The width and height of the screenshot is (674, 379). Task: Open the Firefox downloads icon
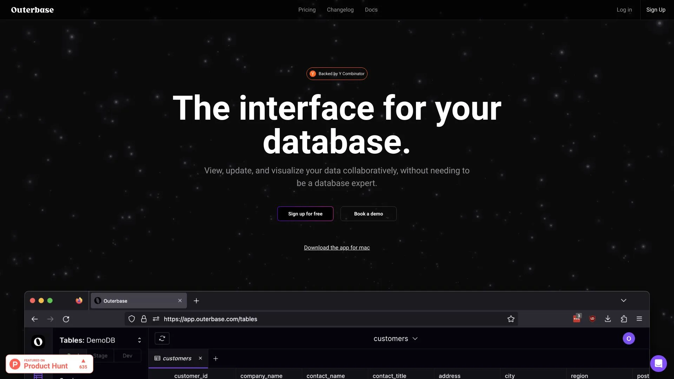point(608,319)
